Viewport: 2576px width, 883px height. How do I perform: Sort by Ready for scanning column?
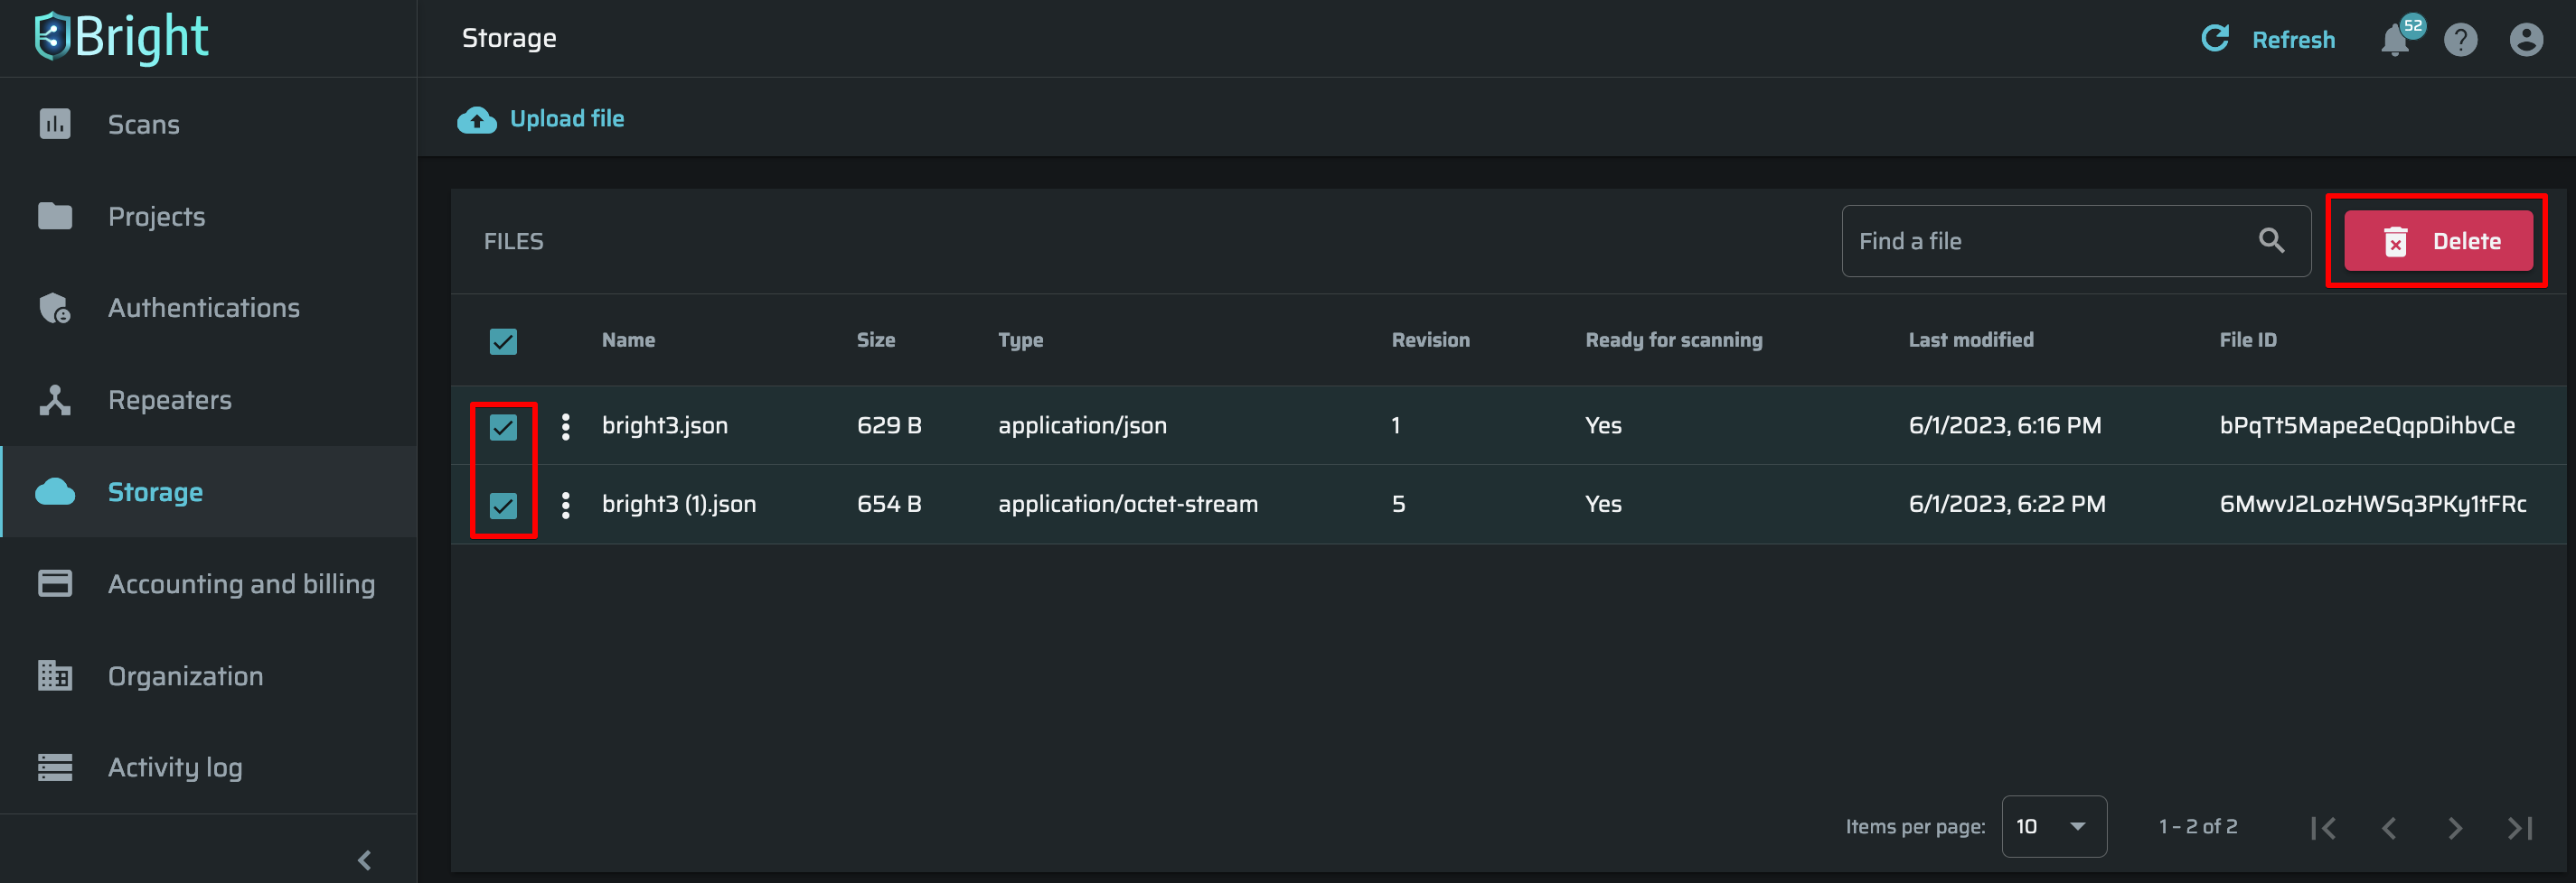coord(1674,340)
